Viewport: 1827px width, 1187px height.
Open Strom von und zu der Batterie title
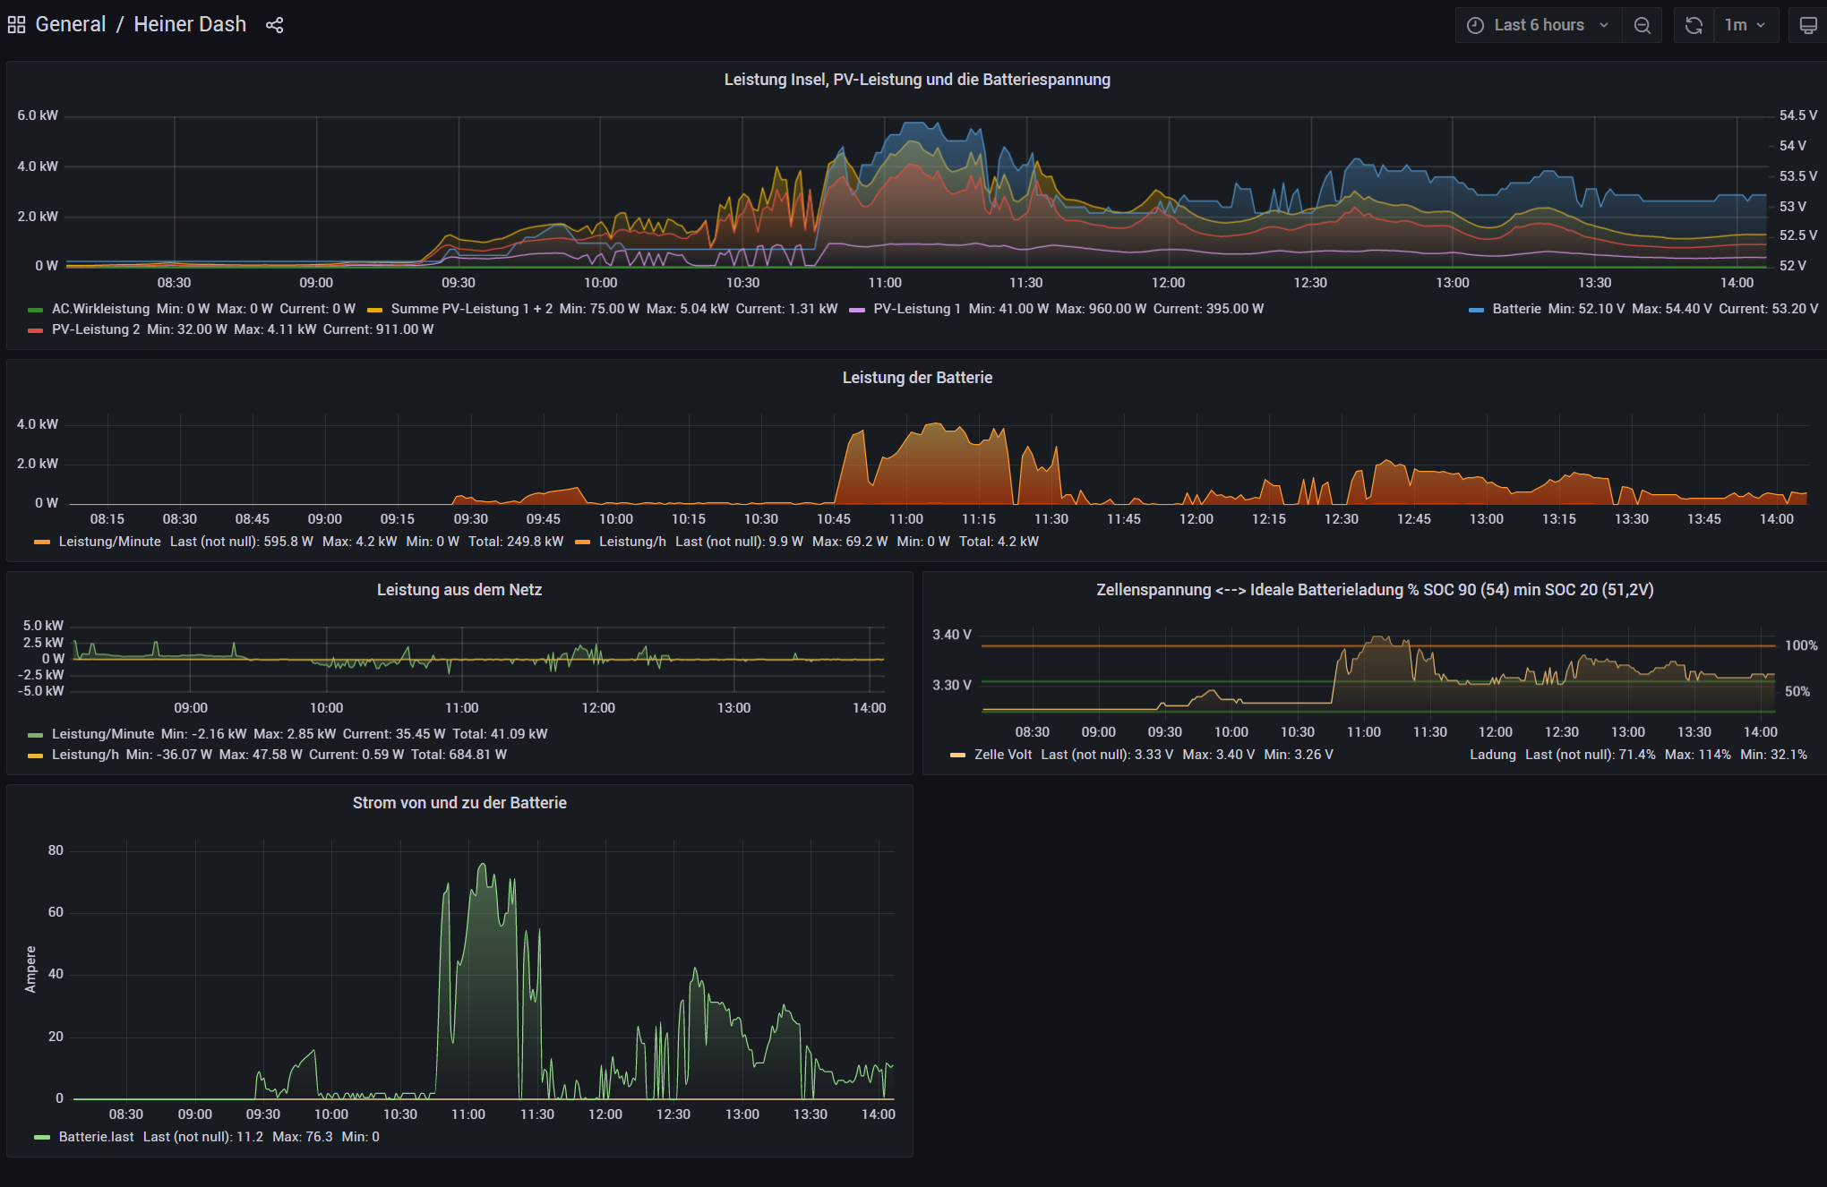click(x=459, y=803)
